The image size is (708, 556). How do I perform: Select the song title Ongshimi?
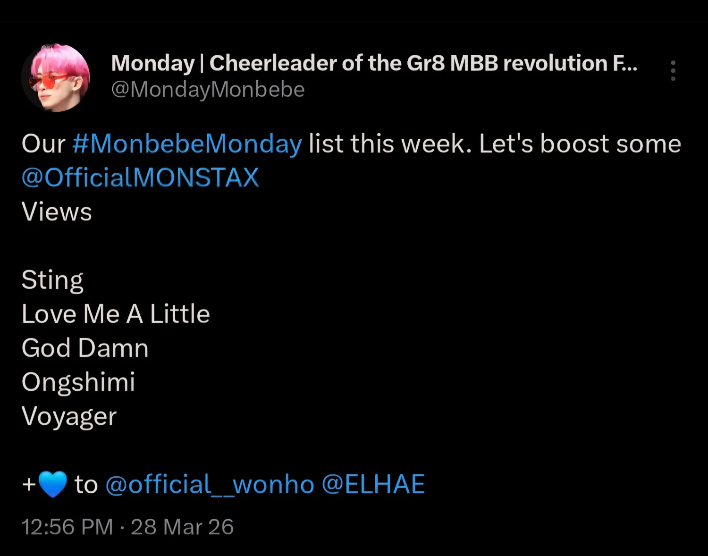pyautogui.click(x=78, y=382)
